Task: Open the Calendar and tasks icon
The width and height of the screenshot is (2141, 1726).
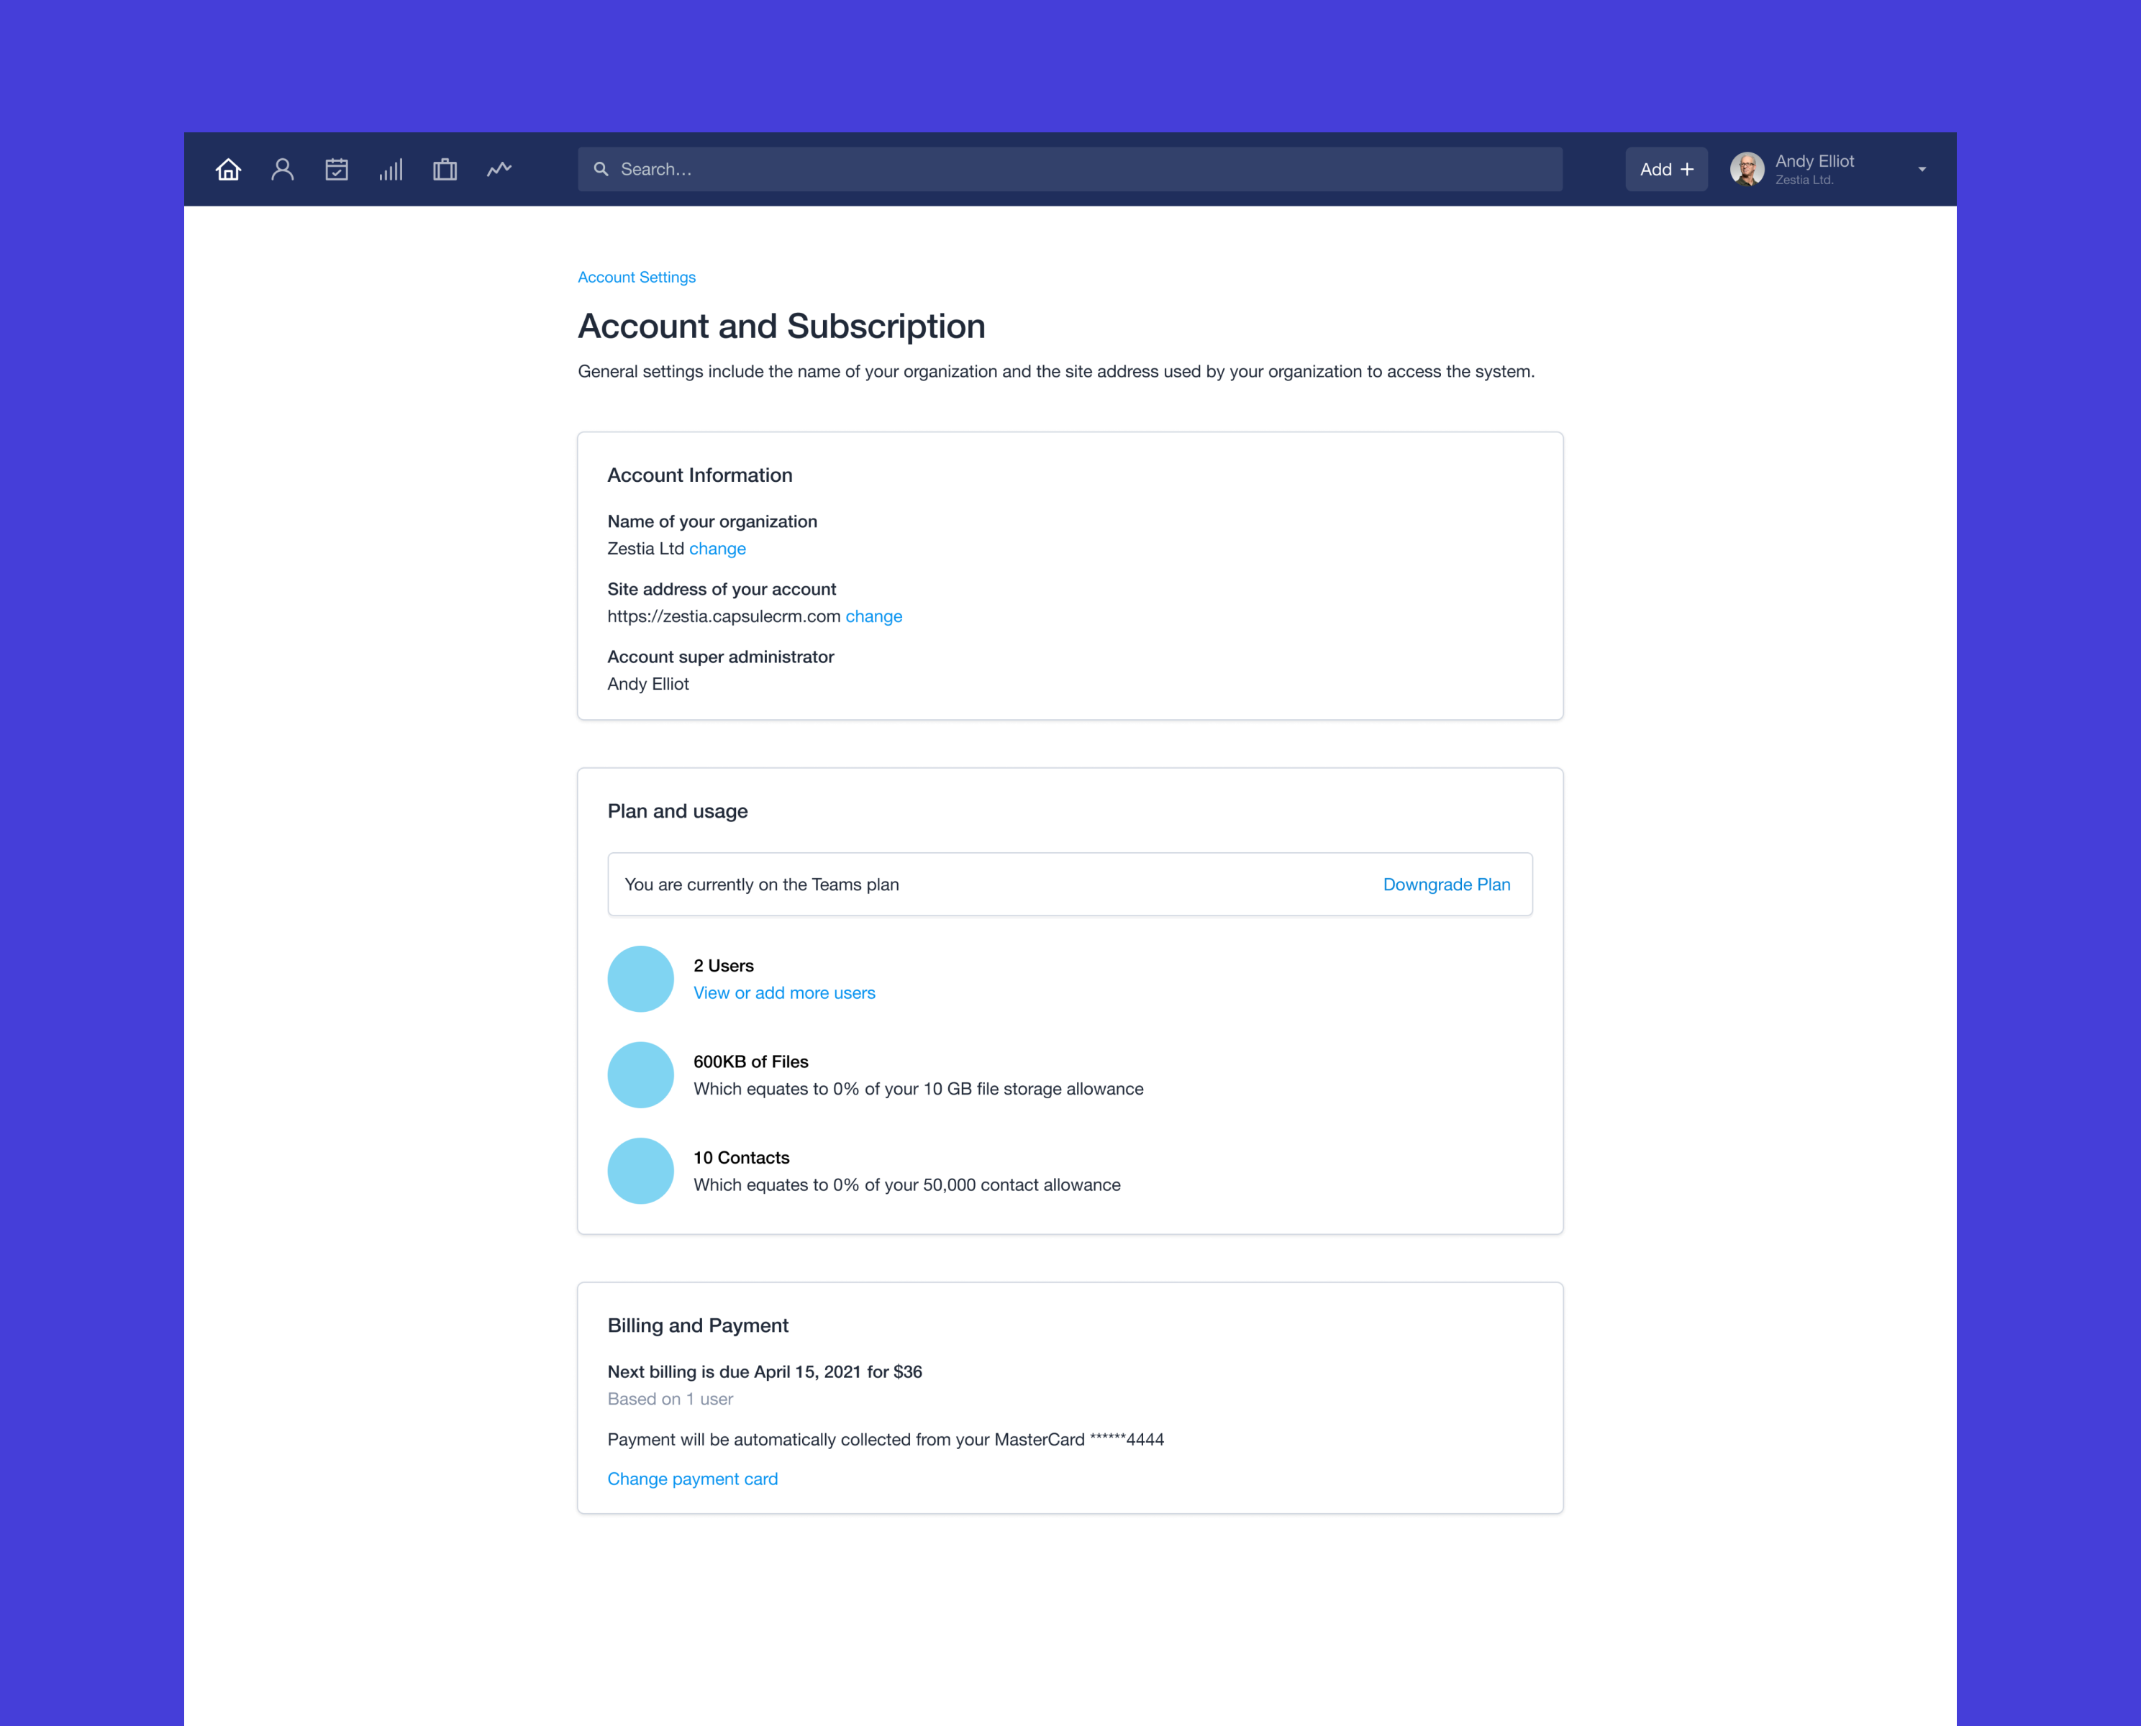Action: click(x=336, y=169)
